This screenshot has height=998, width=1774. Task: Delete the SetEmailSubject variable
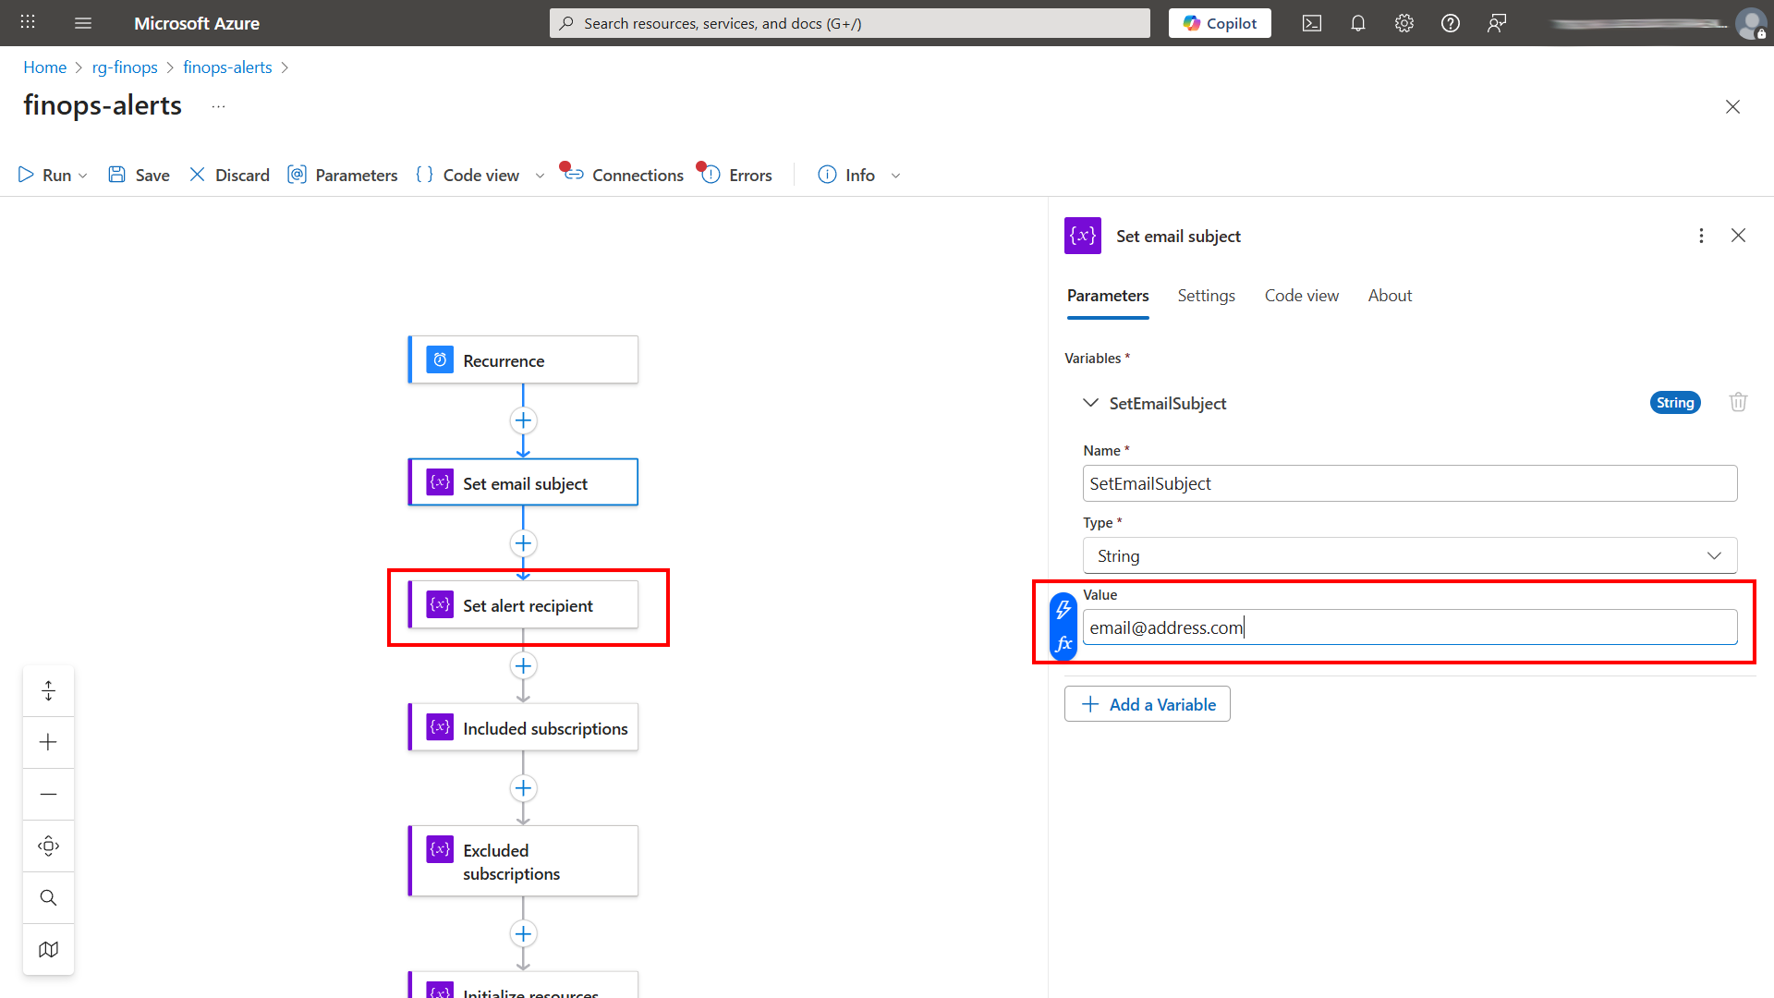pyautogui.click(x=1738, y=402)
